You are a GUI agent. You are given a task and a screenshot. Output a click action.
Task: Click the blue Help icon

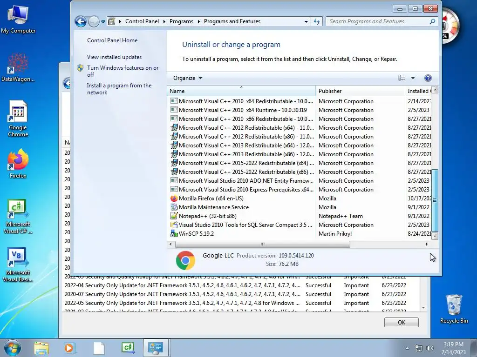(x=428, y=78)
